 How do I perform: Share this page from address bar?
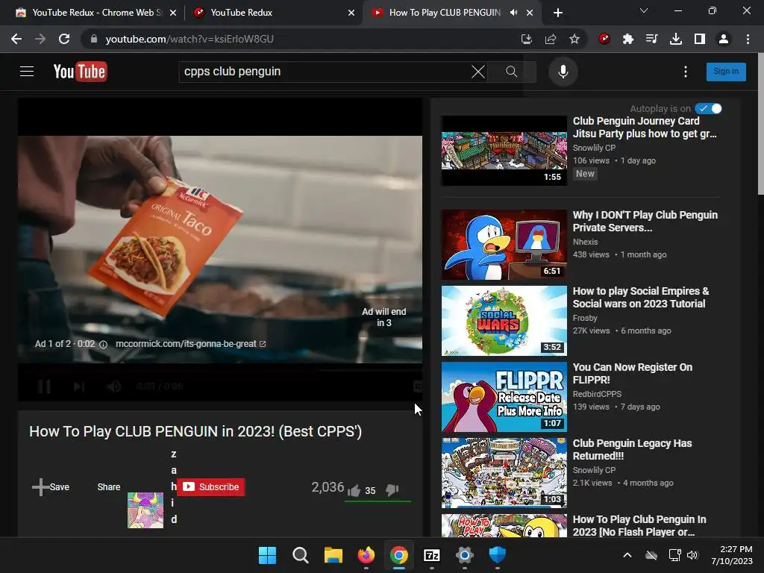[x=551, y=39]
